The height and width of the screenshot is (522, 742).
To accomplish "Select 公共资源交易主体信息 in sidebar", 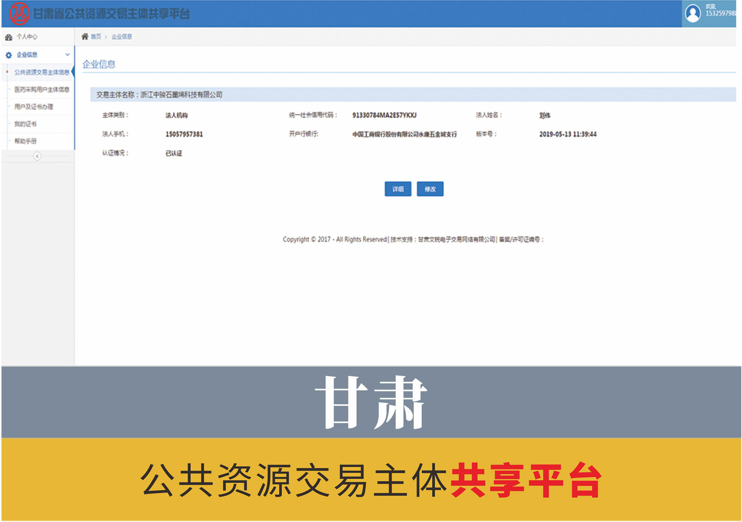I will click(41, 72).
